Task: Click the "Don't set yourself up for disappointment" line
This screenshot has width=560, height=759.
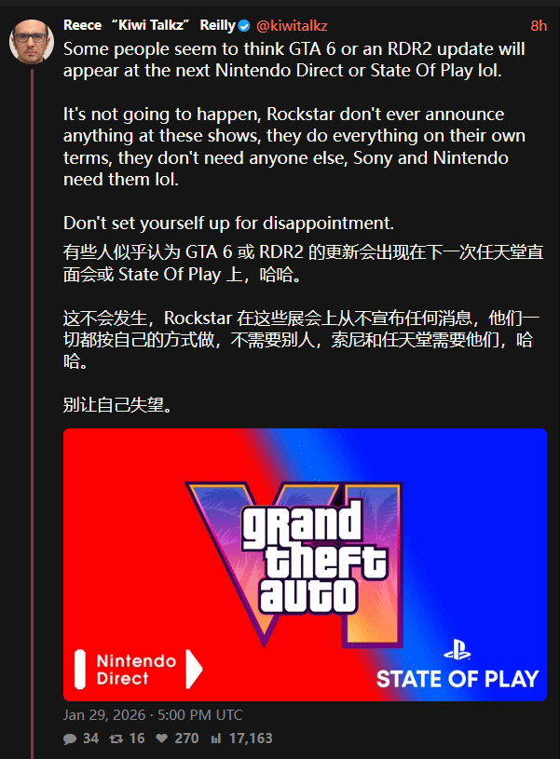Action: [228, 224]
